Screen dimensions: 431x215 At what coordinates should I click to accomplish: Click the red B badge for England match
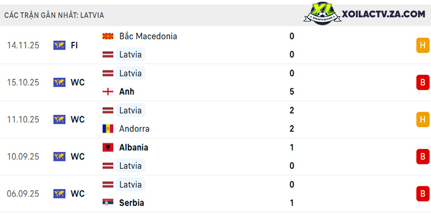pyautogui.click(x=423, y=82)
